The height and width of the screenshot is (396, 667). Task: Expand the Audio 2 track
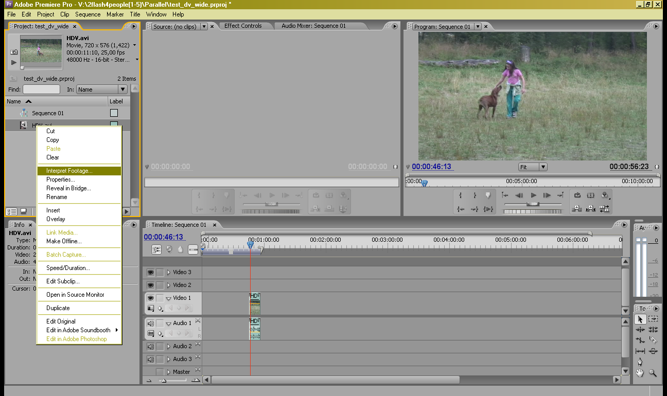[168, 347]
